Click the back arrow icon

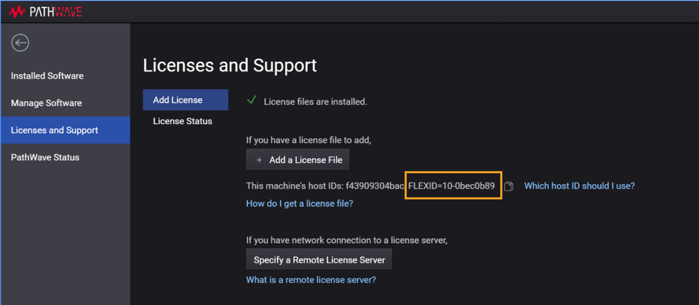point(21,43)
